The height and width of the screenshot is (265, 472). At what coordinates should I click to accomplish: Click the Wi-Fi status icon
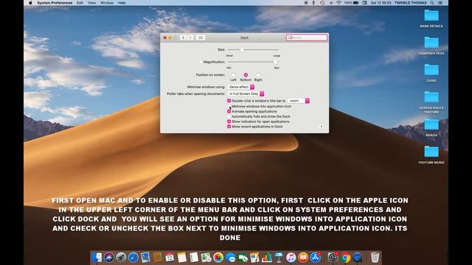(339, 3)
